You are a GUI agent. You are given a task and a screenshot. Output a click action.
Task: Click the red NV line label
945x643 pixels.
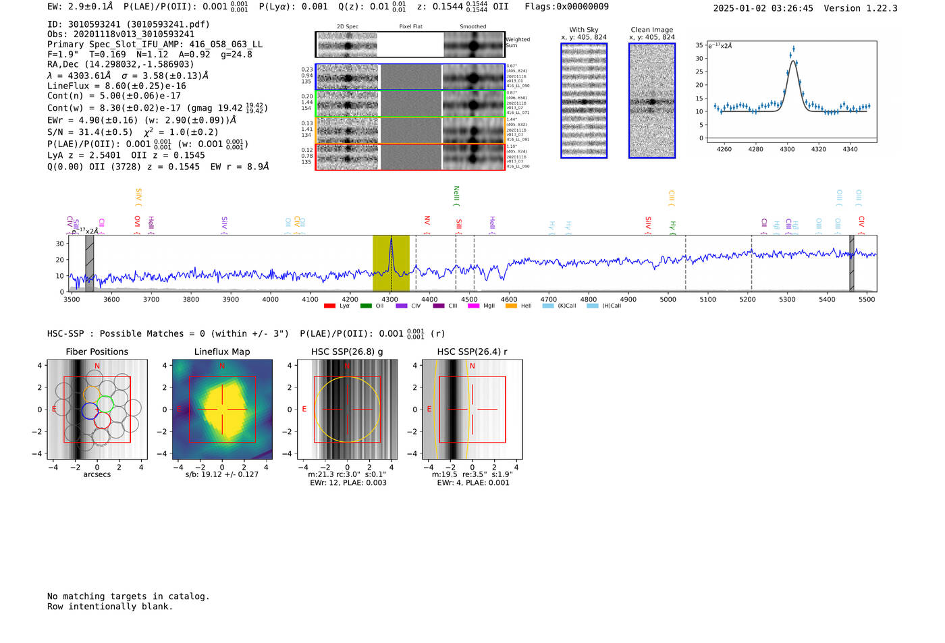point(427,225)
